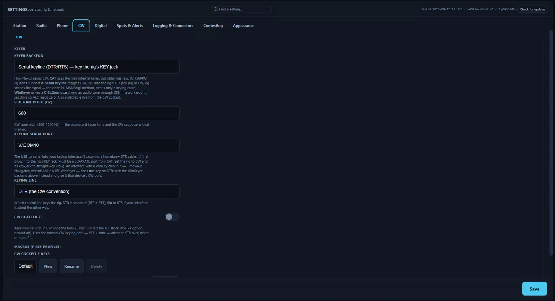
Task: Open the Station tab
Action: tap(20, 26)
